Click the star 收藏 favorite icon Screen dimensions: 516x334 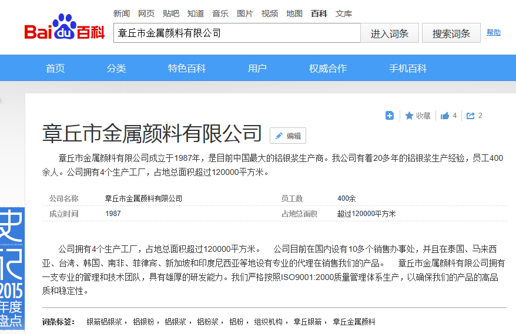(x=410, y=116)
